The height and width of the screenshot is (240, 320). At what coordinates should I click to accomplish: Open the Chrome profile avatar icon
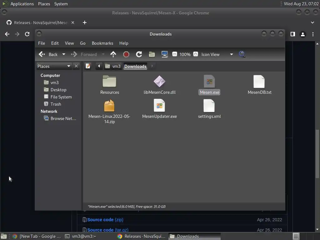pyautogui.click(x=302, y=34)
